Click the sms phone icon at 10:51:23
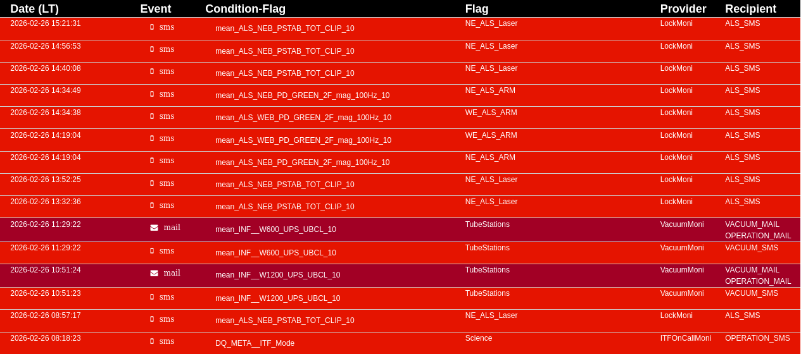The image size is (801, 354). [x=152, y=297]
